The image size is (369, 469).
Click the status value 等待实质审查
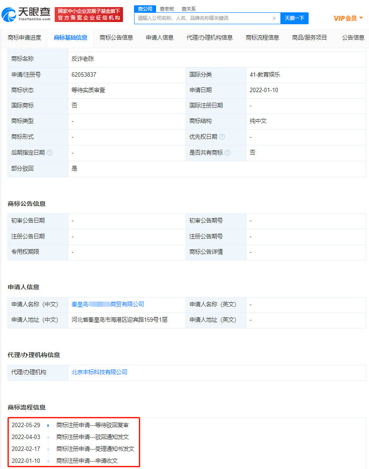[x=88, y=90]
